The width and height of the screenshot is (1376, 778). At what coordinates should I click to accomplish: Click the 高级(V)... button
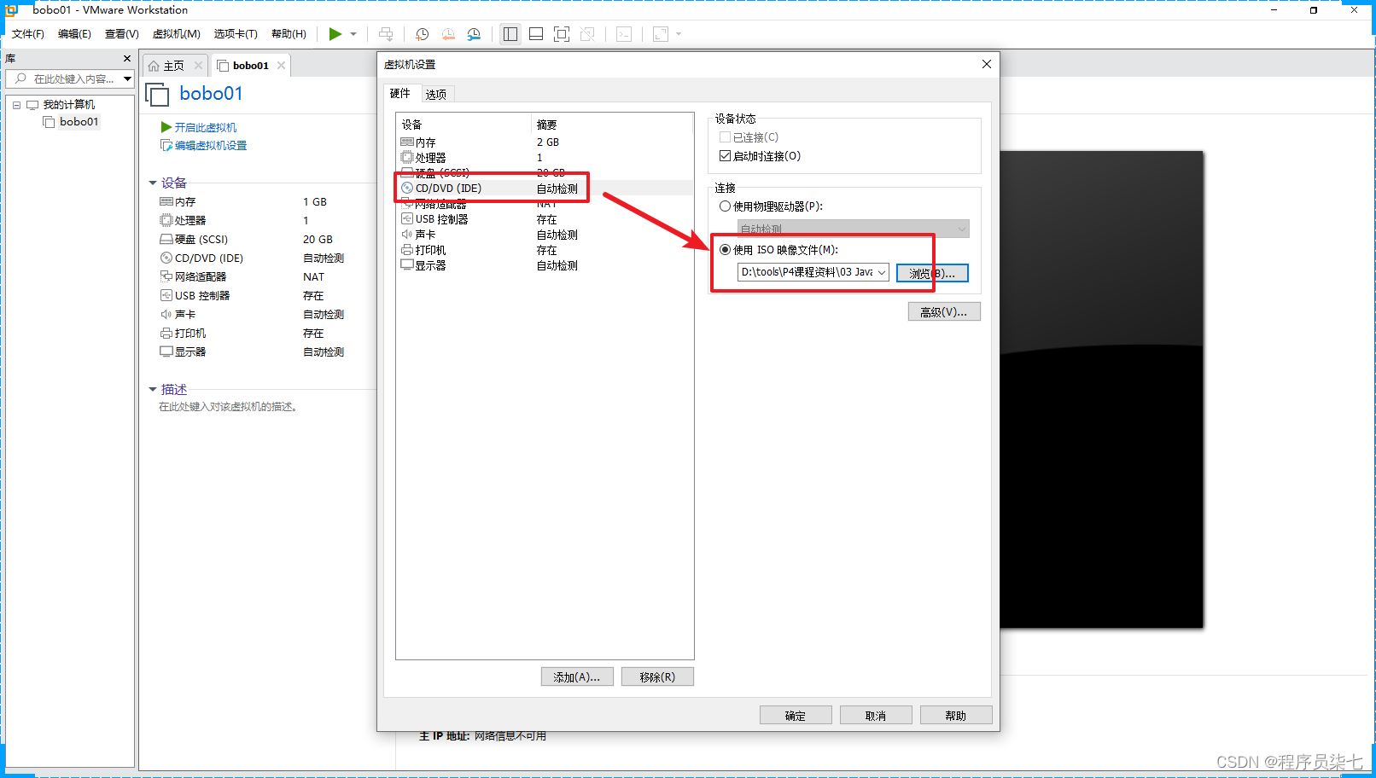coord(944,312)
